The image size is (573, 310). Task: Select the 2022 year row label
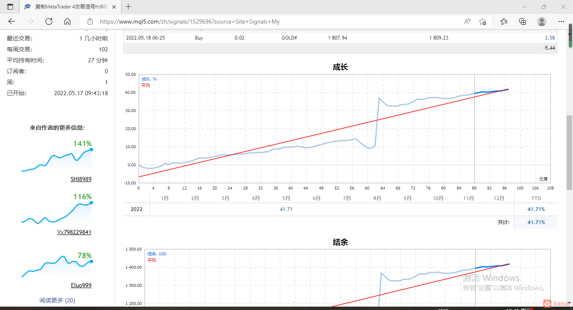point(137,209)
